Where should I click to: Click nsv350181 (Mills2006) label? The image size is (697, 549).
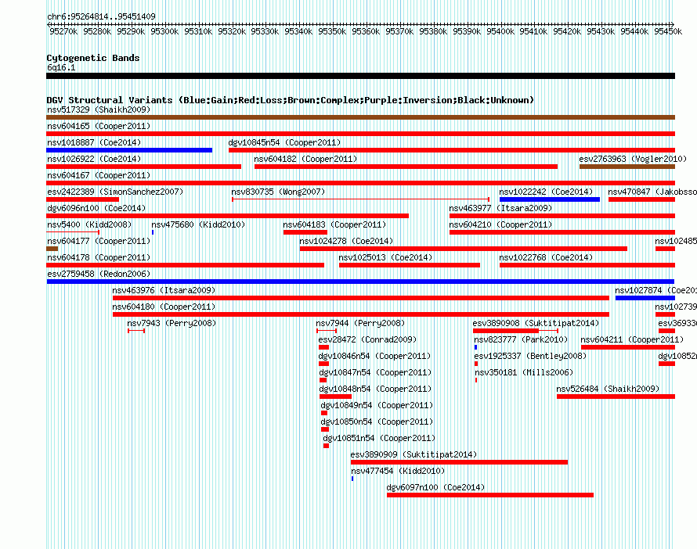(524, 372)
